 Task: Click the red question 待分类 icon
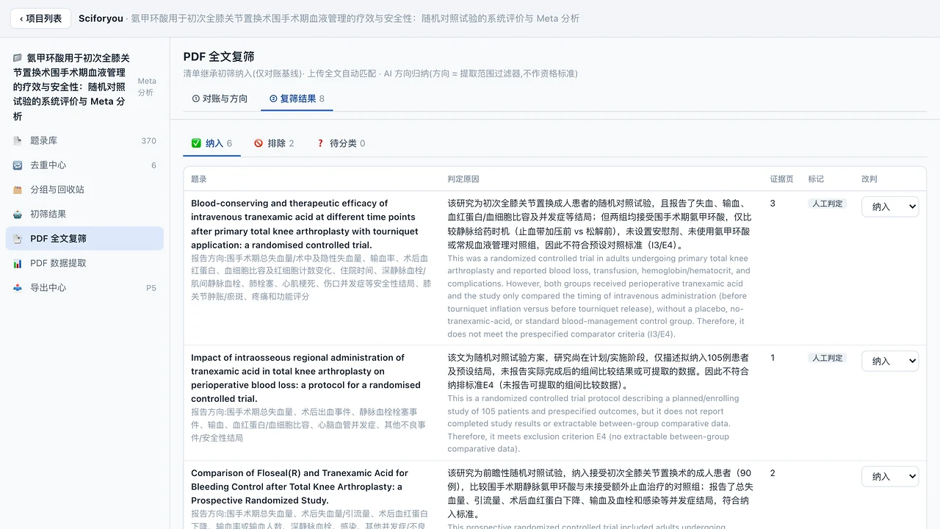point(320,143)
